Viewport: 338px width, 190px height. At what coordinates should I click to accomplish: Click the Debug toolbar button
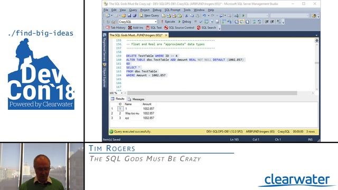pyautogui.click(x=184, y=22)
